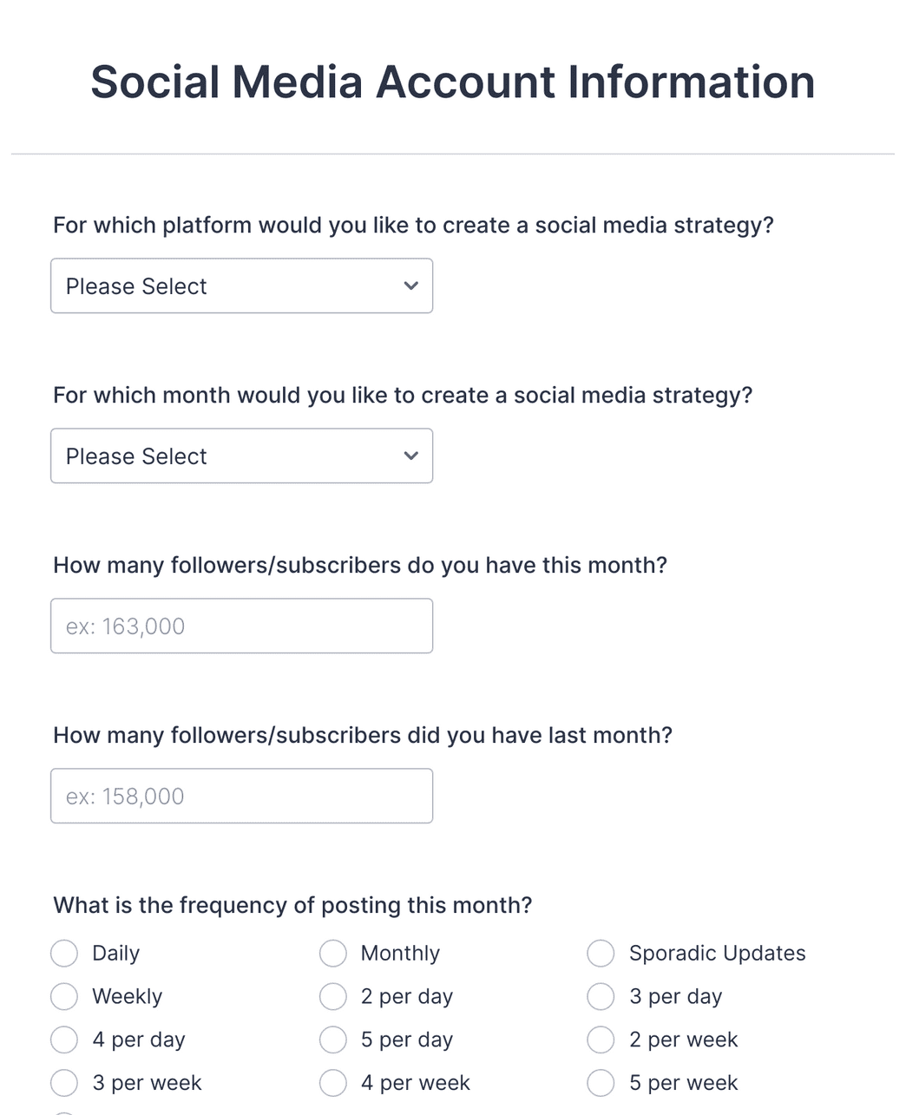Viewport: 906px width, 1115px height.
Task: Open the month selection dropdown
Action: pyautogui.click(x=241, y=456)
